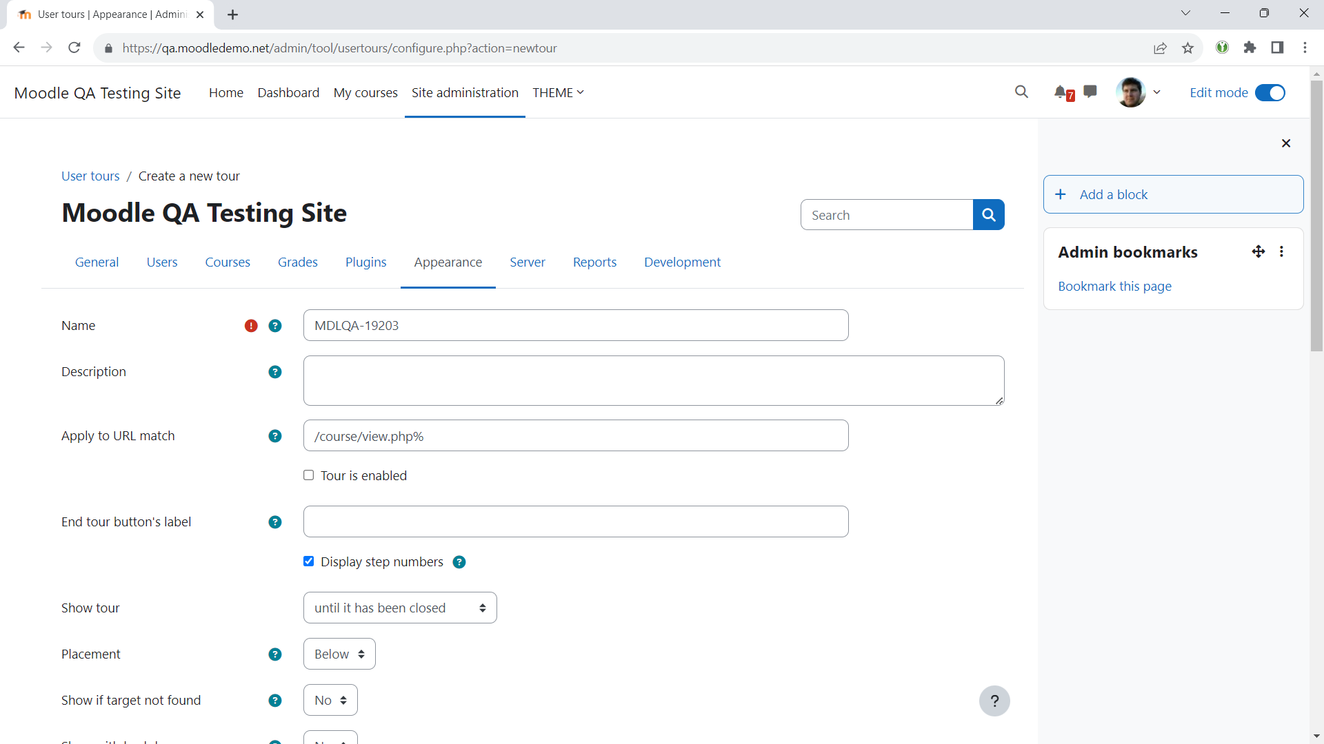The image size is (1324, 744).
Task: Click the Bookmark this page link
Action: (1114, 286)
